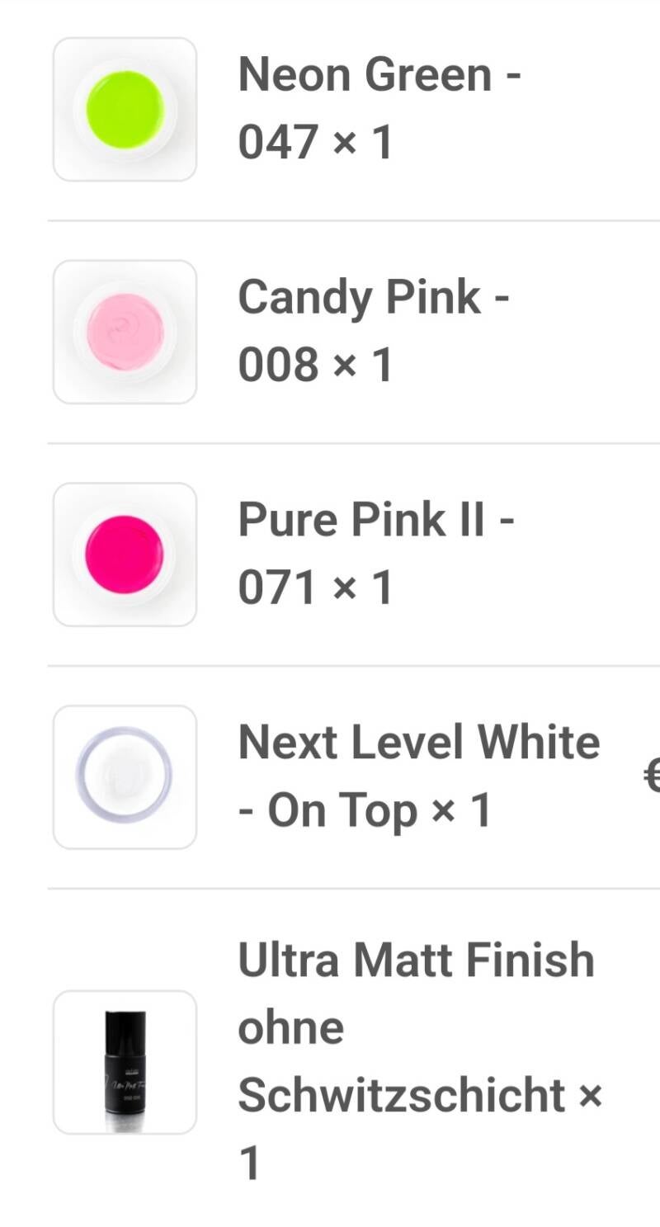The height and width of the screenshot is (1227, 660).
Task: Tap the Candy Pink gel thumbnail
Action: [x=125, y=332]
